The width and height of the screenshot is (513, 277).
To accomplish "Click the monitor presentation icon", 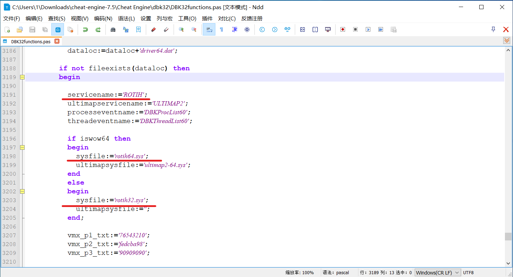I will [x=328, y=30].
